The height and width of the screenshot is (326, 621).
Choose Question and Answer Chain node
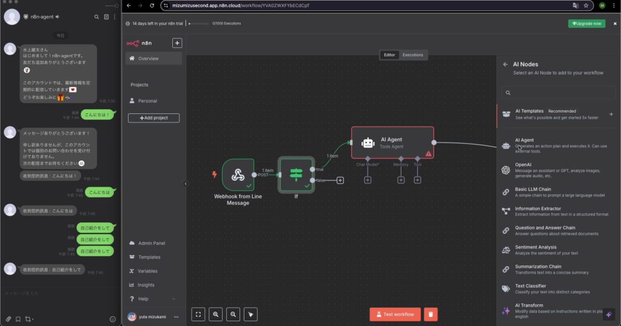[x=559, y=231]
